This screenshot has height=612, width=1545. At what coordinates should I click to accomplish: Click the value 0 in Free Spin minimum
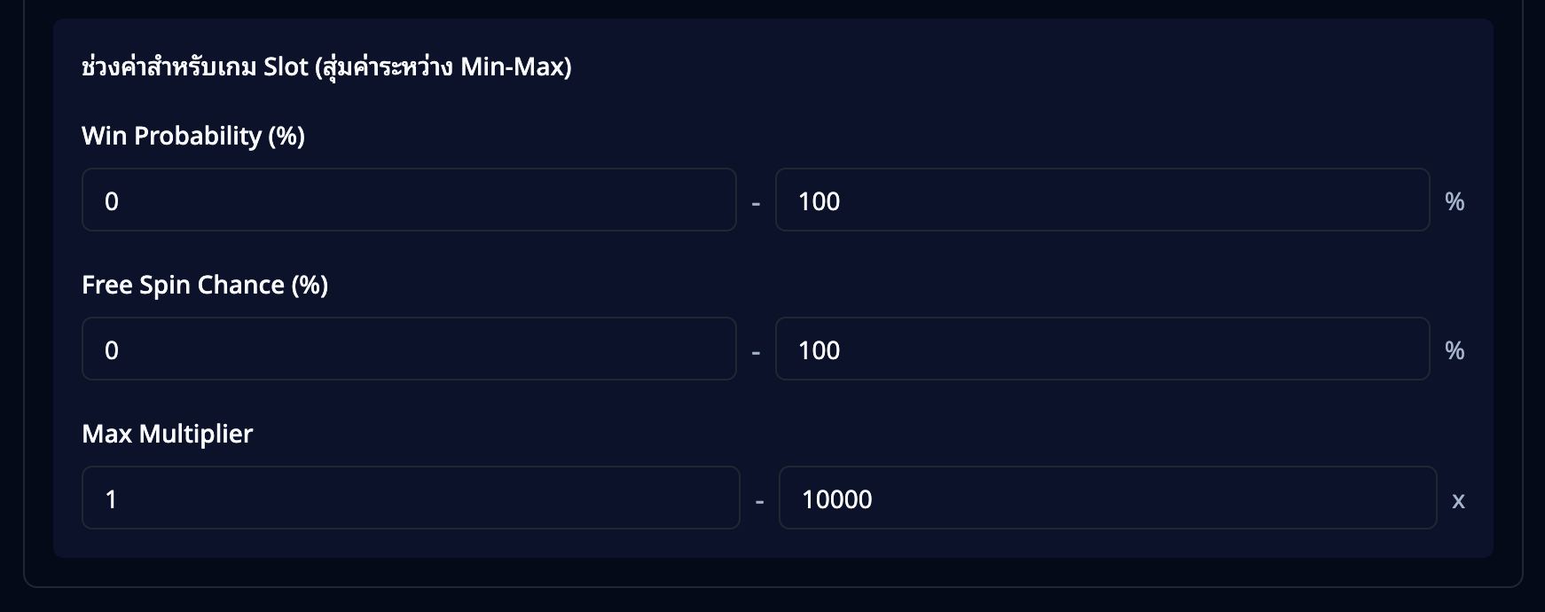click(113, 349)
